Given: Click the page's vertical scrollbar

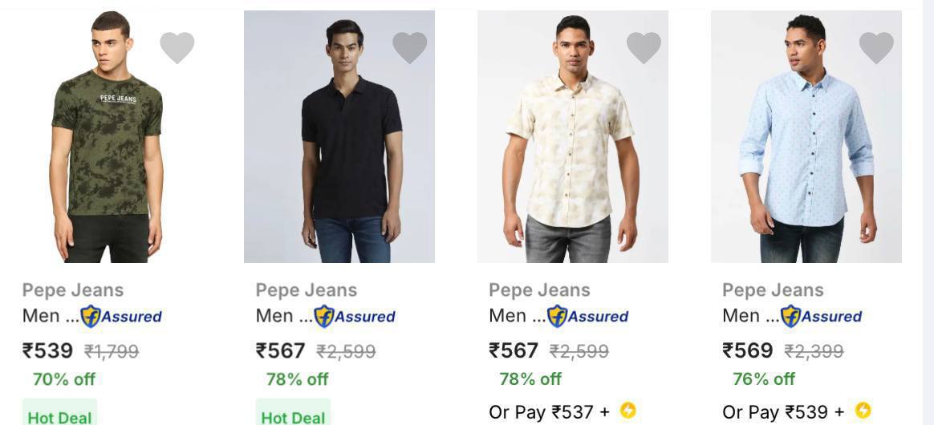Looking at the screenshot, I should pos(928,212).
